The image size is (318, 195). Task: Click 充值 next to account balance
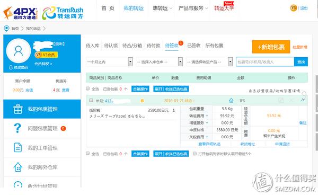coord(29,90)
